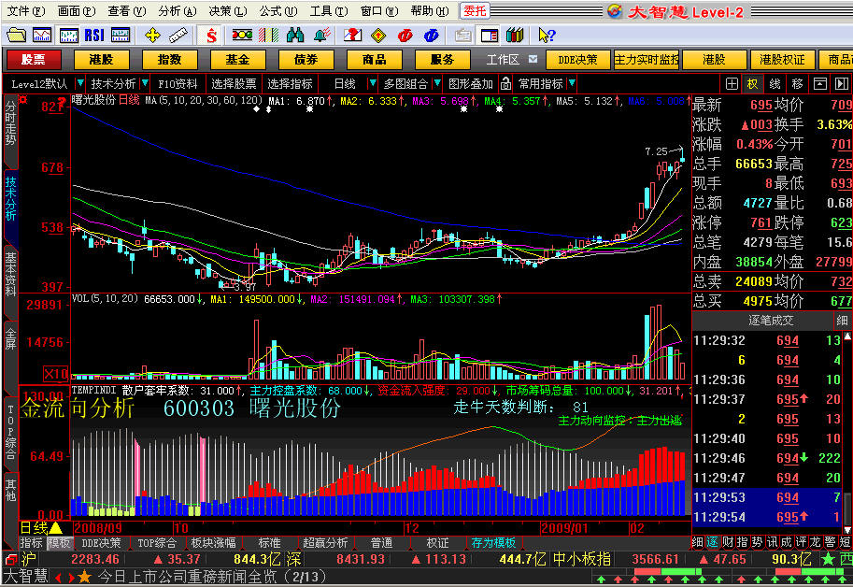This screenshot has width=853, height=587.
Task: Click the 基金 category button
Action: click(x=237, y=59)
